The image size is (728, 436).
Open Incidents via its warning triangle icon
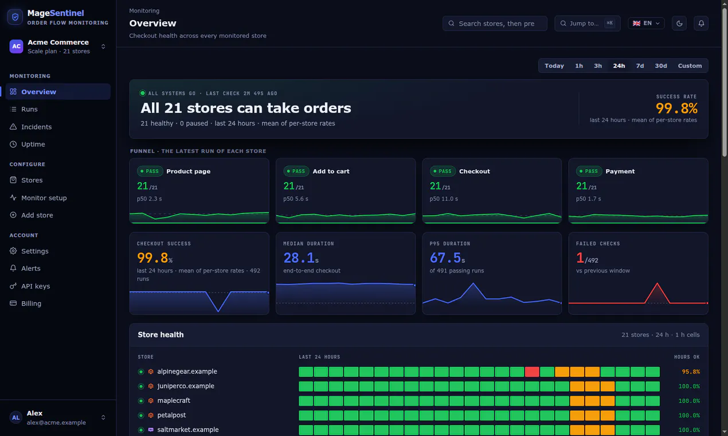pos(13,127)
